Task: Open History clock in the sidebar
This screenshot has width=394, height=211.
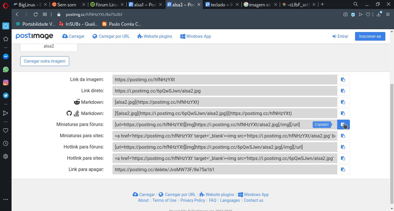Action: coord(6,143)
